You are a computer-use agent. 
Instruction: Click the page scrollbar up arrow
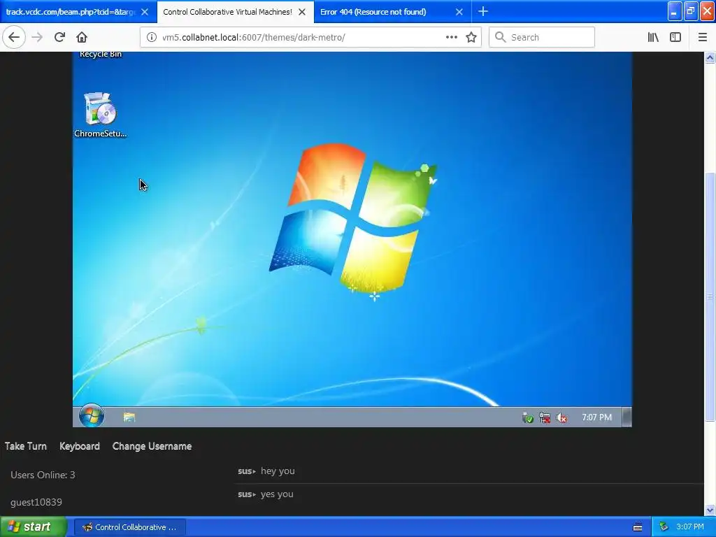tap(710, 57)
